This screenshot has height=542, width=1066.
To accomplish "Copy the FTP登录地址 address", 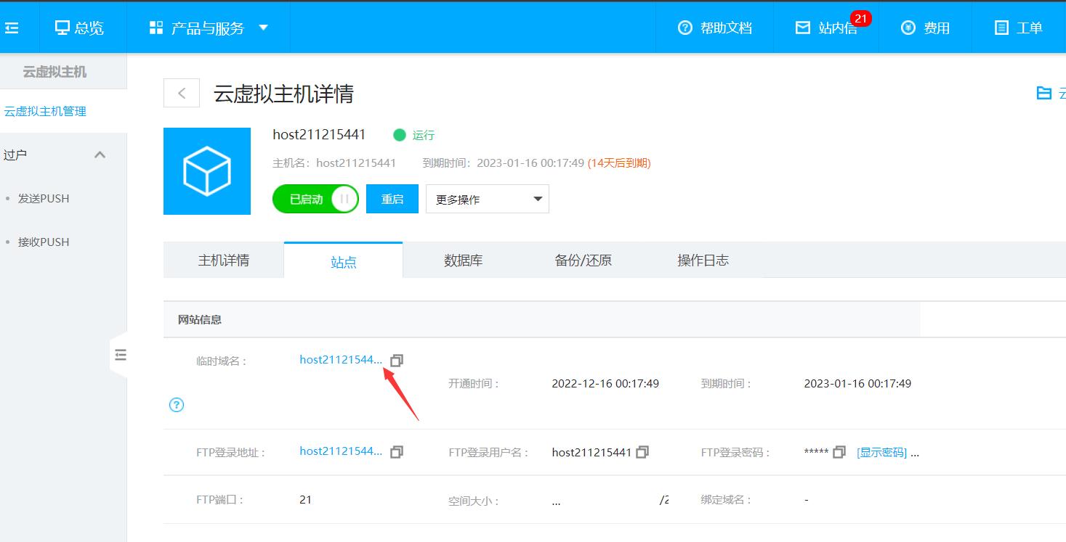I will pos(396,451).
